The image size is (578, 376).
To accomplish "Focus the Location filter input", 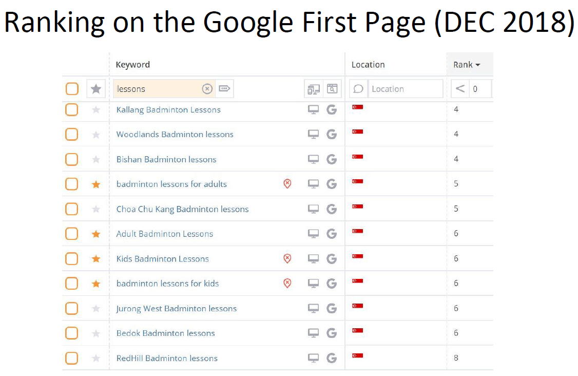I will tap(406, 89).
